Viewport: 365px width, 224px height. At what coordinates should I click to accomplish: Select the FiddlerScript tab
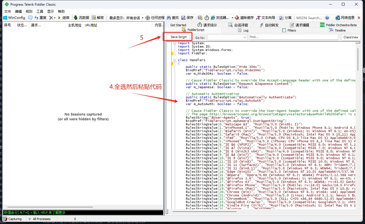coord(193,30)
